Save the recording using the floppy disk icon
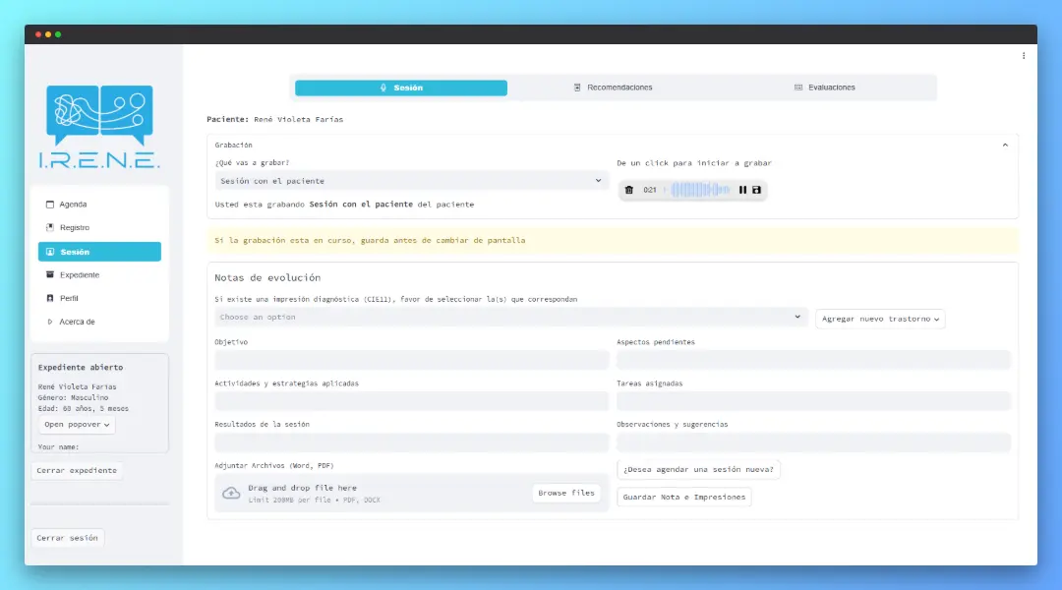Viewport: 1062px width, 590px height. [x=756, y=190]
